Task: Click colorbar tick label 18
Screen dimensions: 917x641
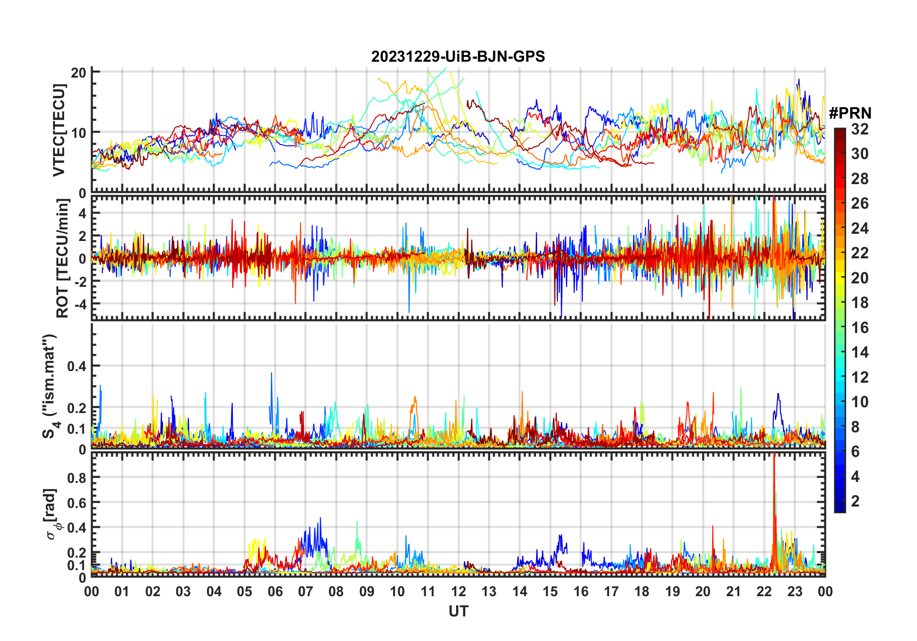Action: (x=860, y=303)
